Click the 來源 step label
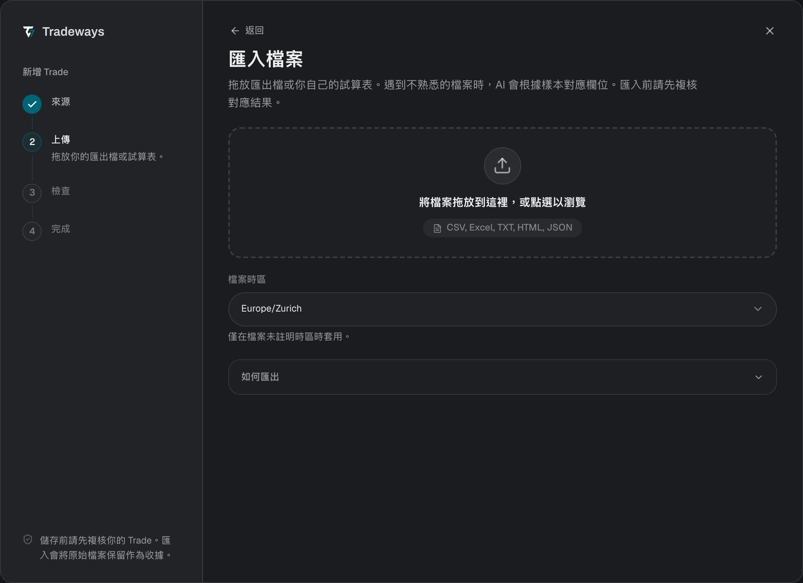Viewport: 803px width, 583px height. [61, 102]
